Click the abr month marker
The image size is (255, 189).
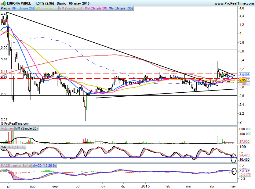click(x=212, y=186)
